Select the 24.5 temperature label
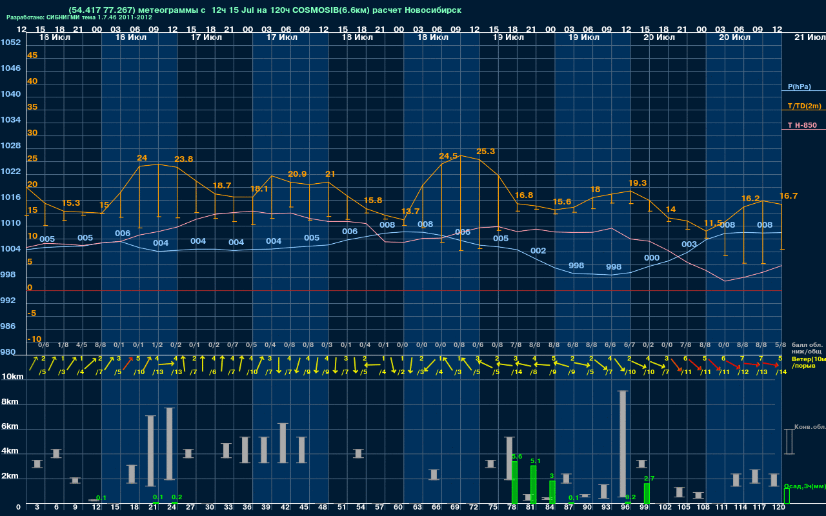The height and width of the screenshot is (516, 826). 448,156
